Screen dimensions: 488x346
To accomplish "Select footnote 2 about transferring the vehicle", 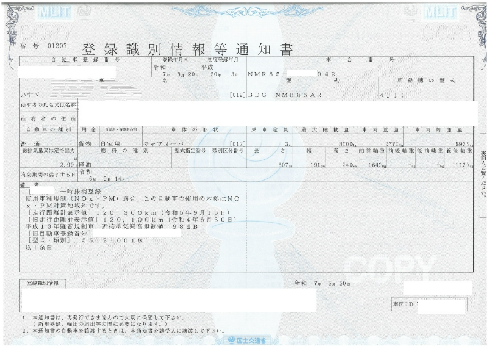I will coord(123,331).
